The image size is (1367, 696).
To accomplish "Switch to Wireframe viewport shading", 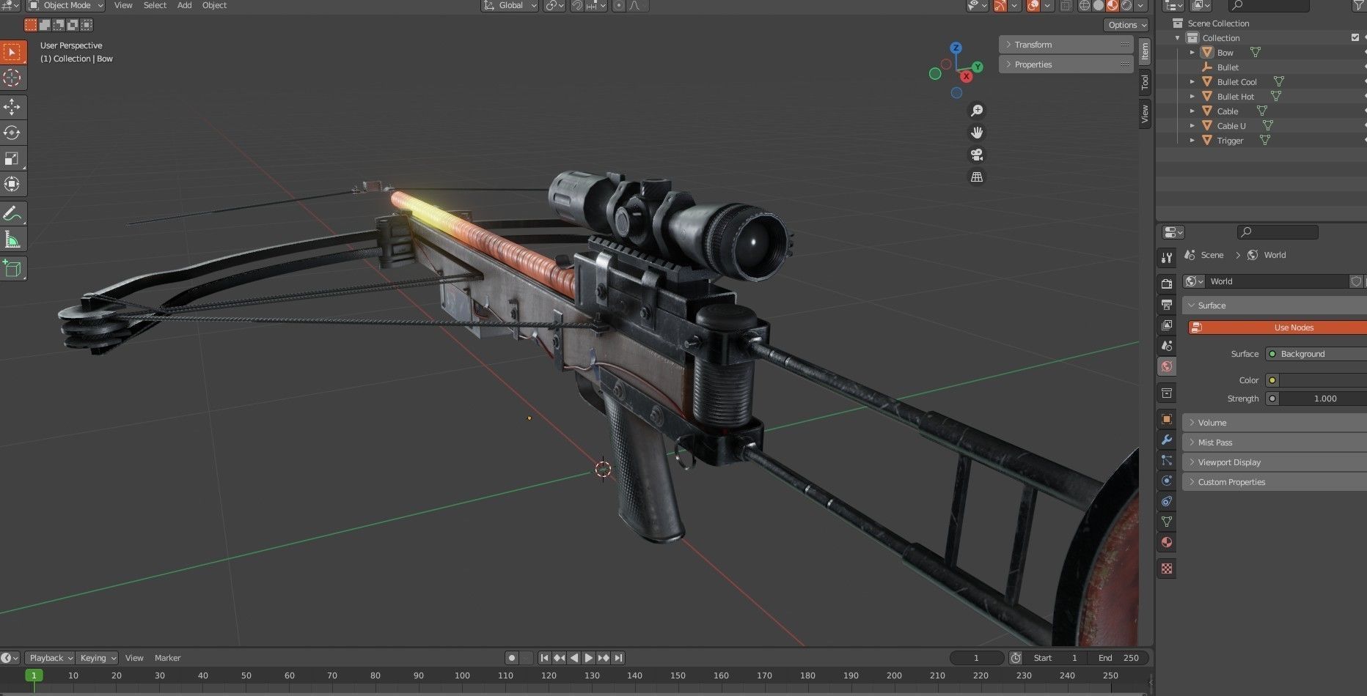I will [1084, 5].
